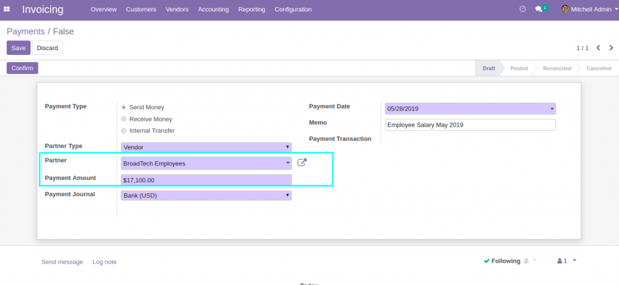Click the followers person icon
The height and width of the screenshot is (285, 619).
click(x=559, y=261)
